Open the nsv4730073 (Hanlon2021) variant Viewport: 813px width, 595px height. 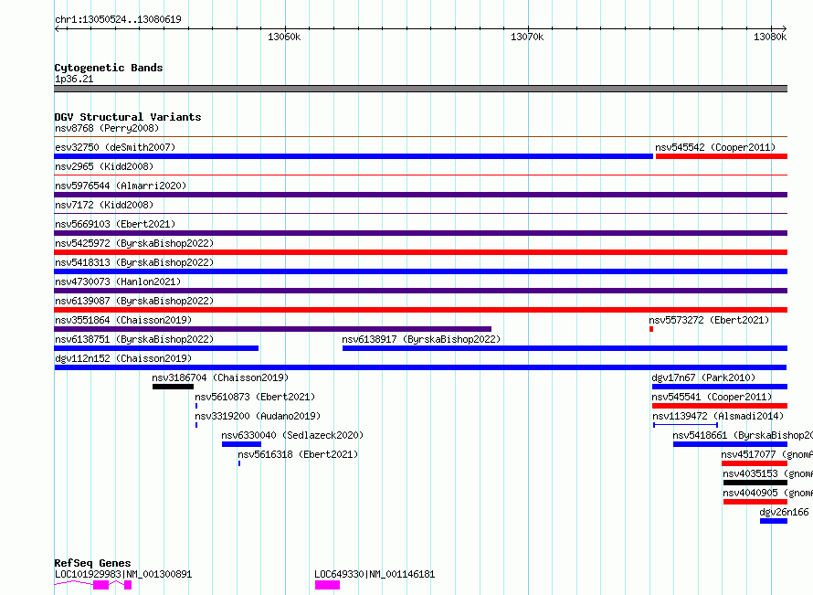pos(118,282)
